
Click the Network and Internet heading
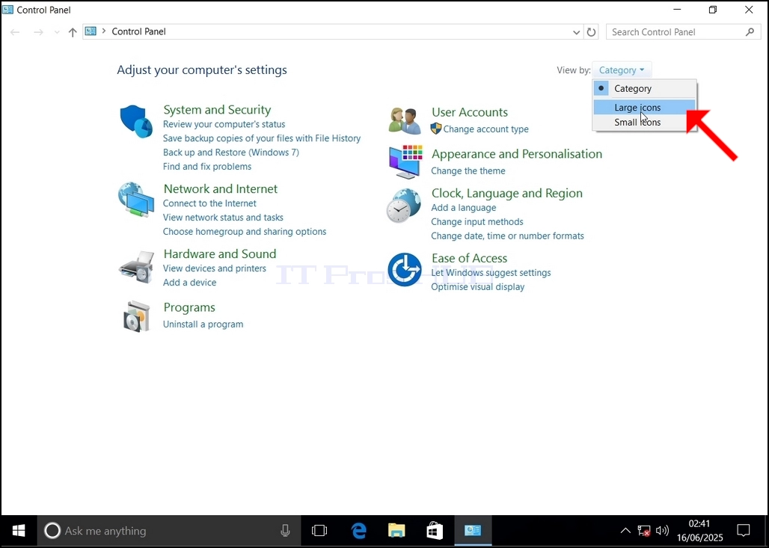[x=220, y=189]
